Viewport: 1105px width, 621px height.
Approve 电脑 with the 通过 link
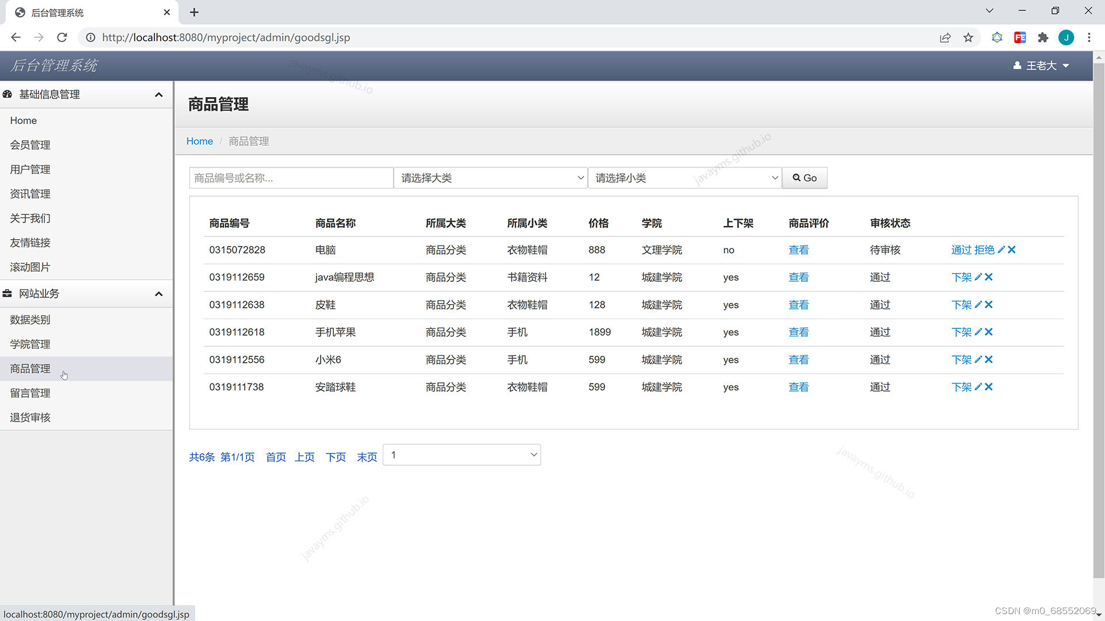click(x=961, y=250)
